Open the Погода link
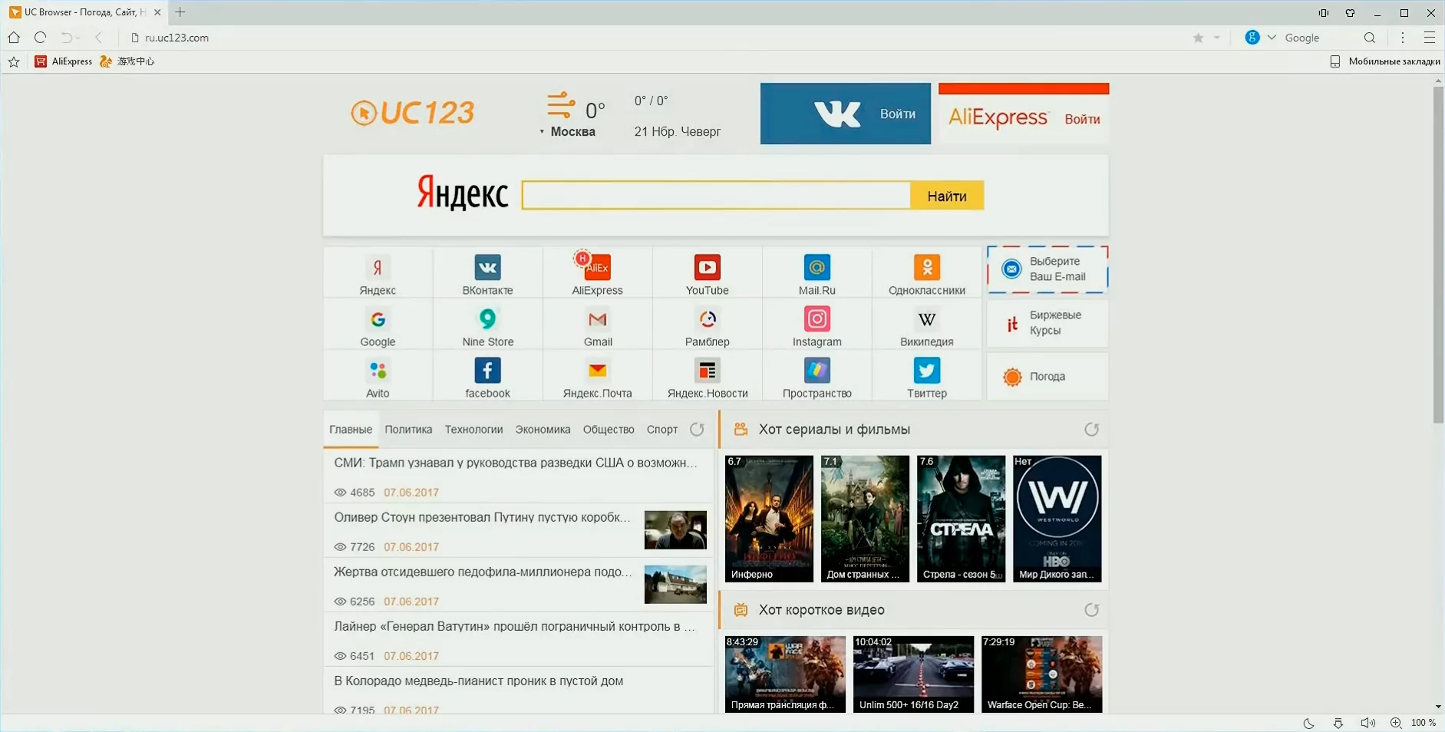The height and width of the screenshot is (732, 1445). point(1047,377)
